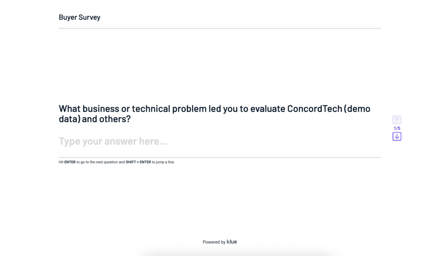
Task: Click the ConcordTech evaluation question heading
Action: click(215, 114)
